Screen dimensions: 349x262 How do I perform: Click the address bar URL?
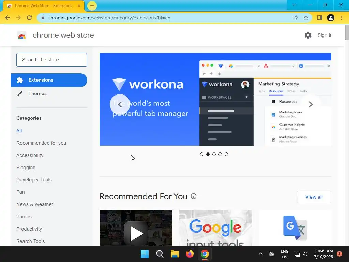coord(109,18)
